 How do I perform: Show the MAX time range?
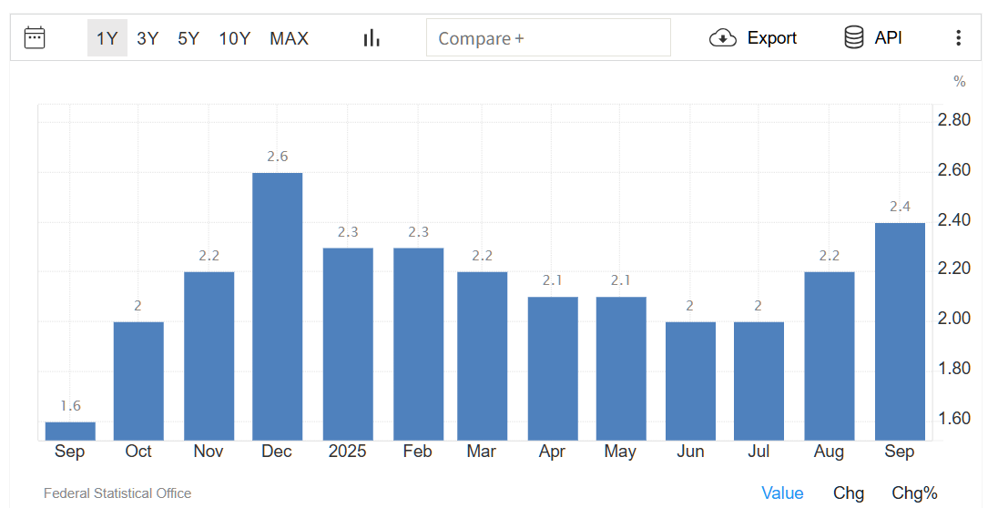(x=289, y=38)
